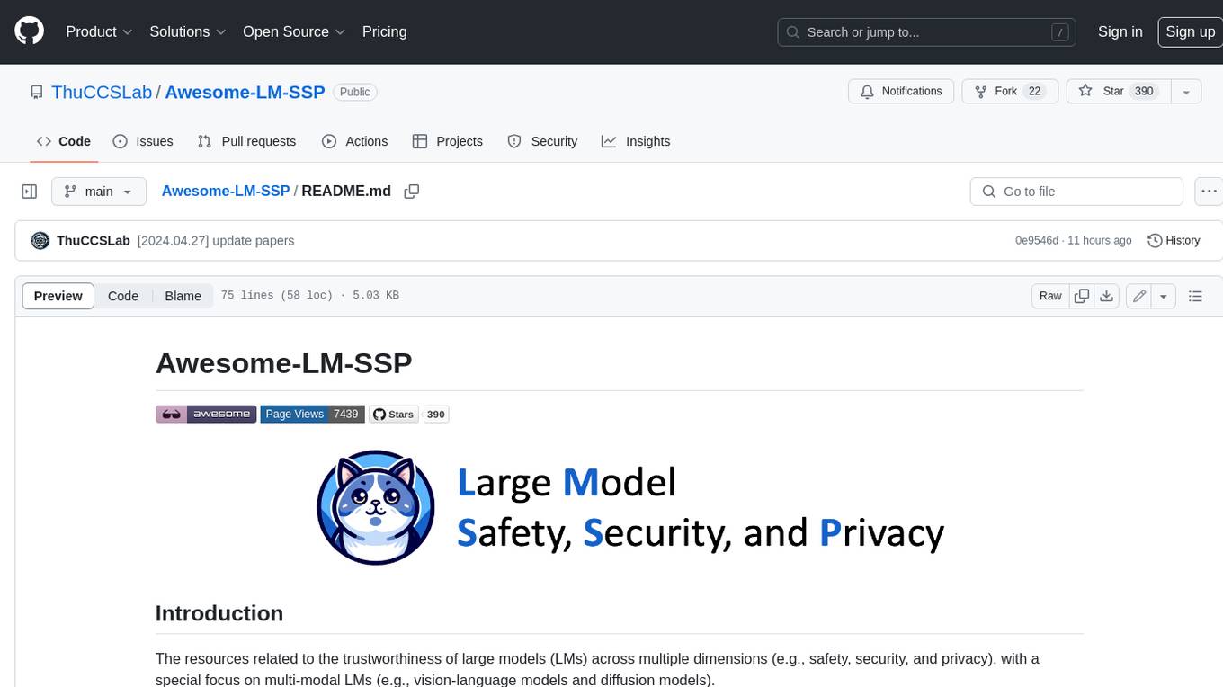Switch to the Insights tab

636,141
